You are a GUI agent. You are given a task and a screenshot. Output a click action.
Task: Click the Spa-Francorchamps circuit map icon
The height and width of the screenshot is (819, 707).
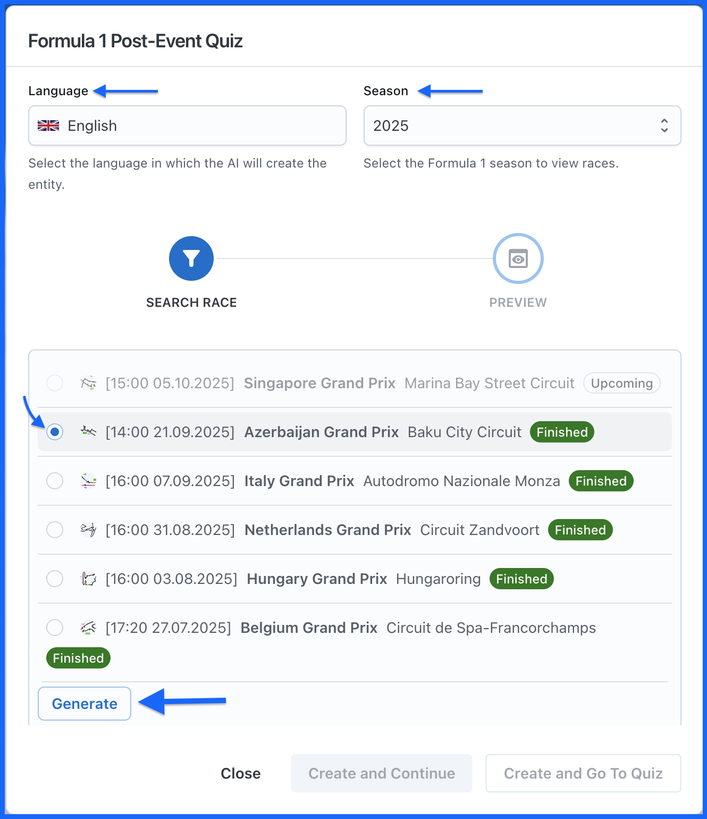[88, 628]
